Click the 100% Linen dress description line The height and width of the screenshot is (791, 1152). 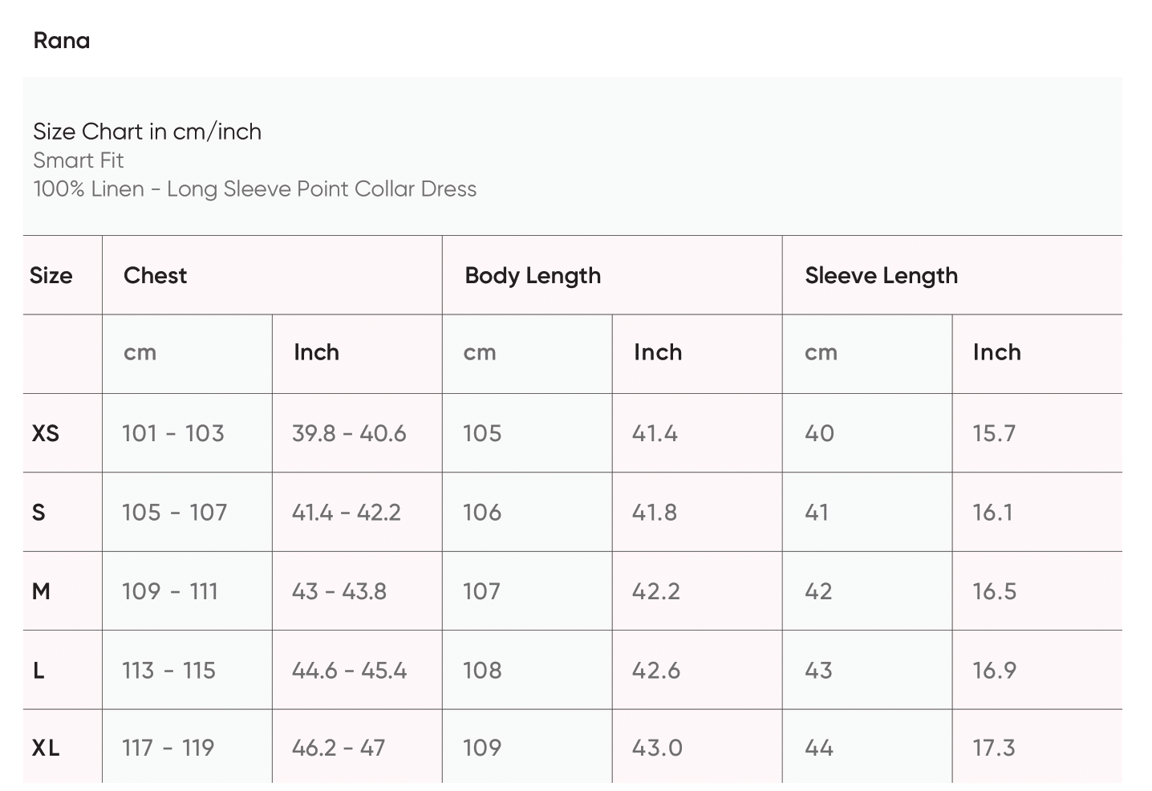pyautogui.click(x=255, y=189)
